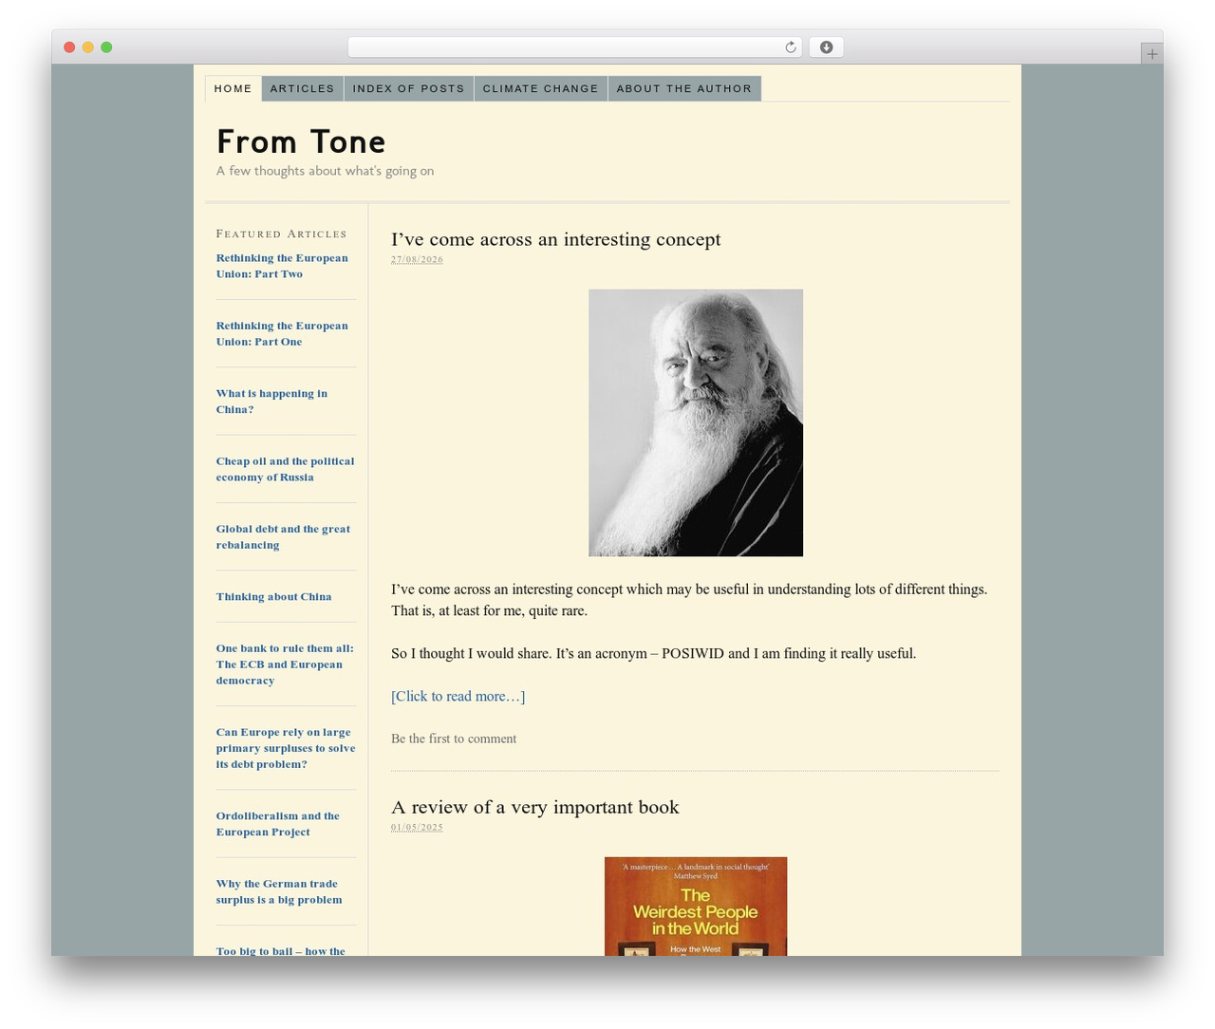1215x1029 pixels.
Task: Click the Featured Articles sidebar heading
Action: point(281,234)
